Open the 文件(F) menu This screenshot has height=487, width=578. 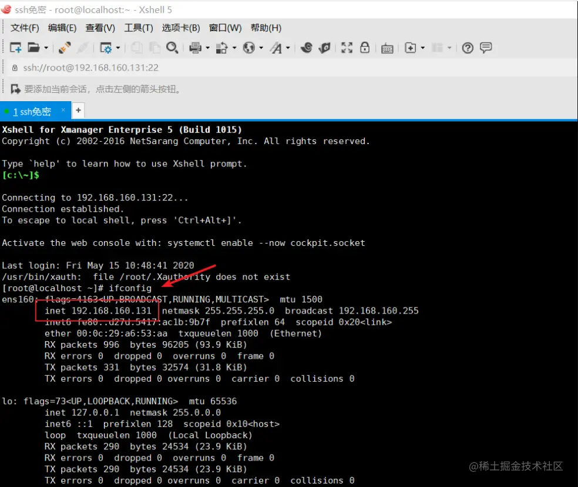pos(25,28)
